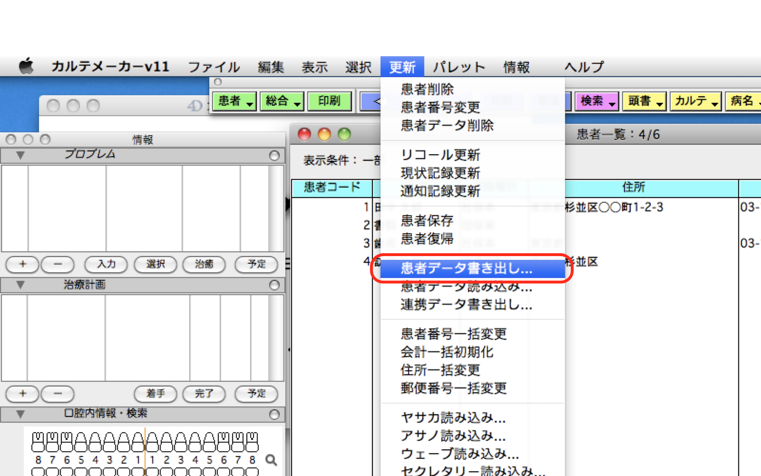Image resolution: width=761 pixels, height=476 pixels.
Task: Click the 患者コード column header
Action: (332, 188)
